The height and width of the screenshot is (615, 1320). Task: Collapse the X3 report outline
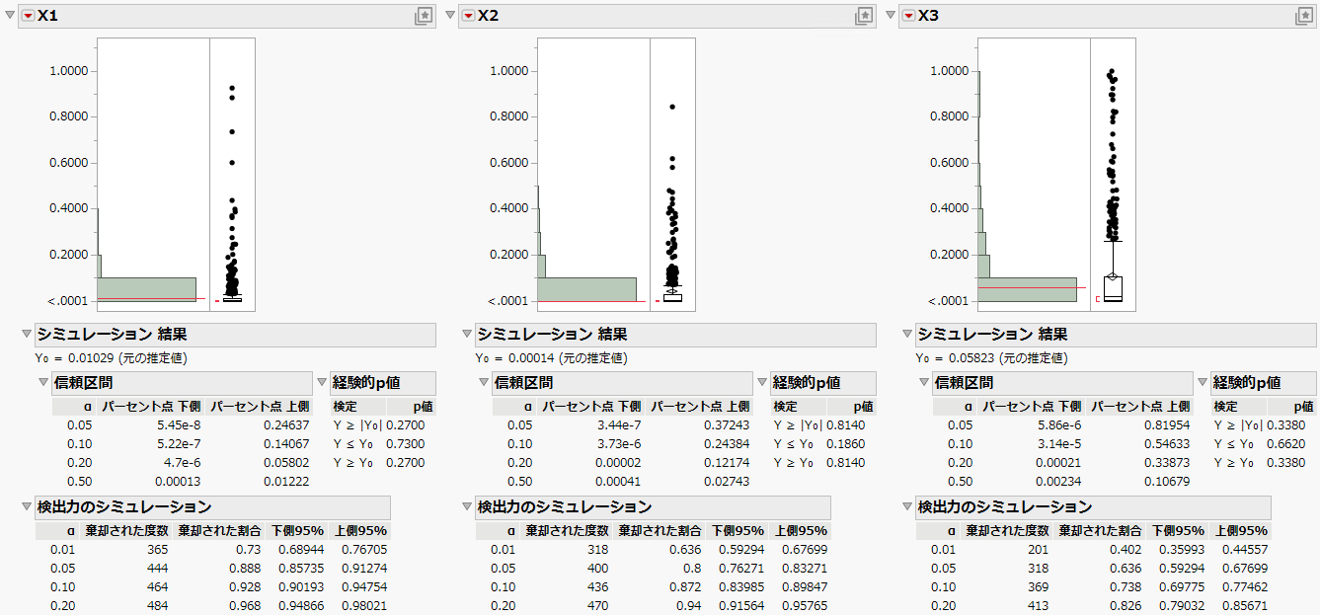[891, 16]
